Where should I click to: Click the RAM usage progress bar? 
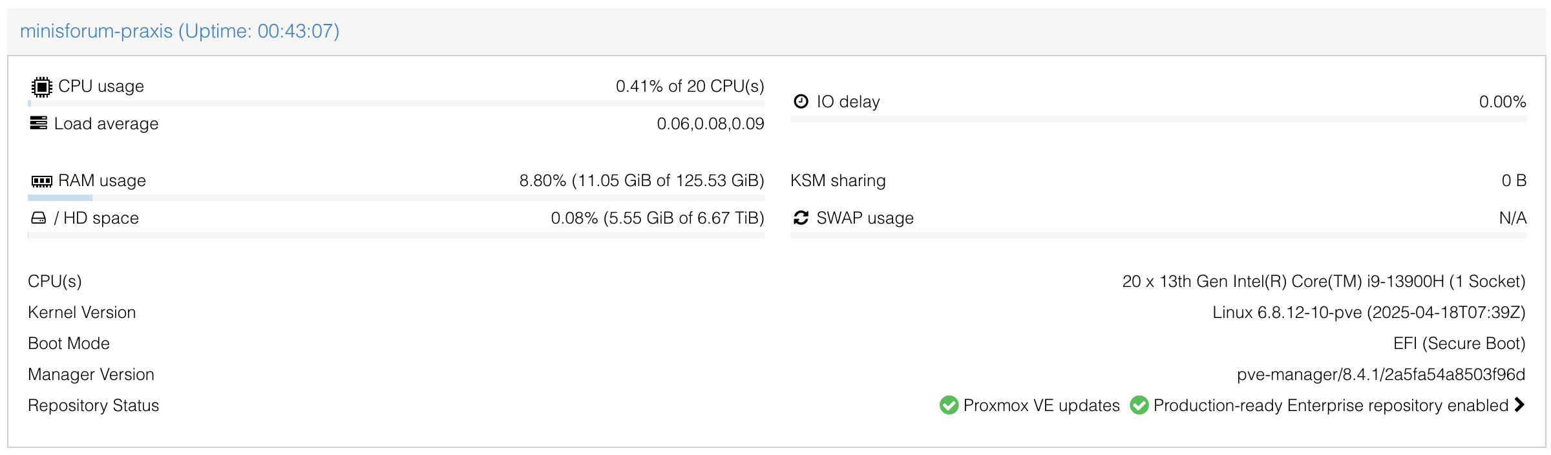point(396,198)
